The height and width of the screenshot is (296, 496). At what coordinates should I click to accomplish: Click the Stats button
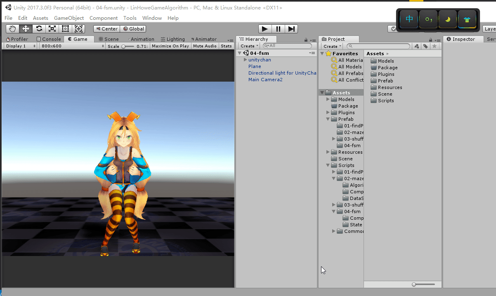tap(226, 46)
